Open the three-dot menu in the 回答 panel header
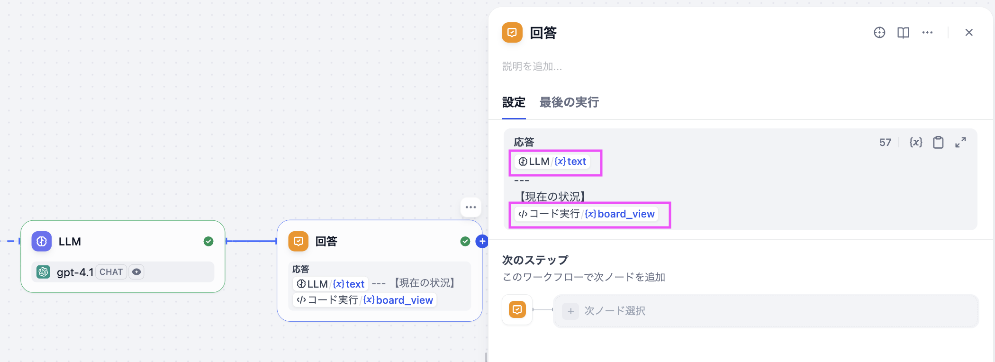Image resolution: width=995 pixels, height=362 pixels. (x=927, y=32)
